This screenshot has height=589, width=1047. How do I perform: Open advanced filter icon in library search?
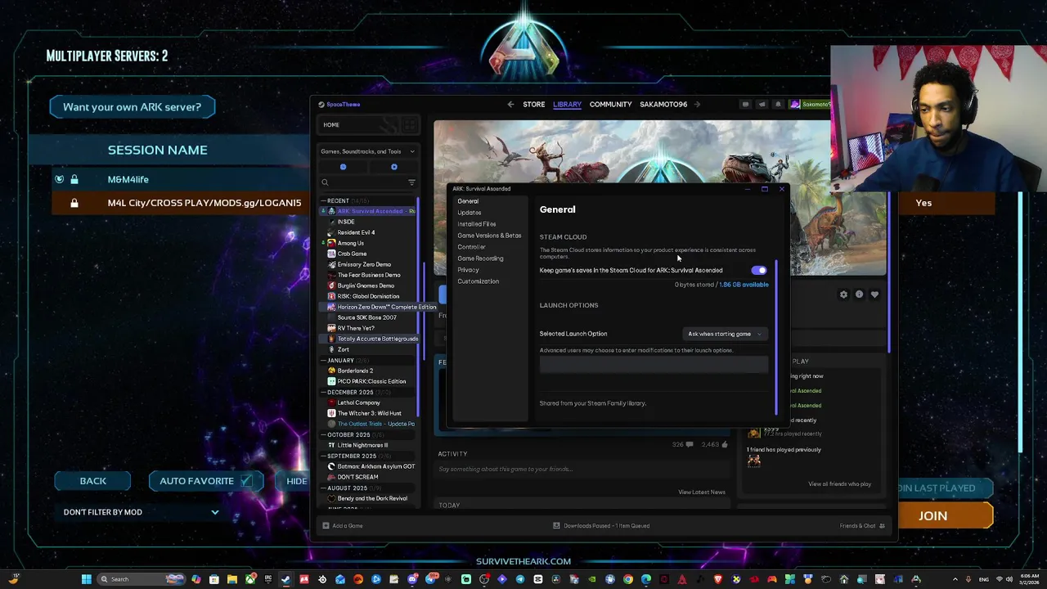pyautogui.click(x=411, y=182)
